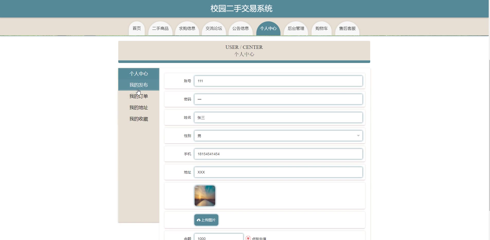490x240 pixels.
Task: Click the 账号 input field
Action: pos(278,81)
